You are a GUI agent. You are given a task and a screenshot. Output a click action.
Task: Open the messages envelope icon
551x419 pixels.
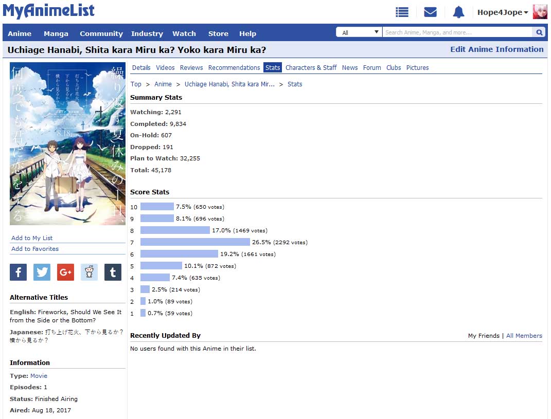click(430, 12)
